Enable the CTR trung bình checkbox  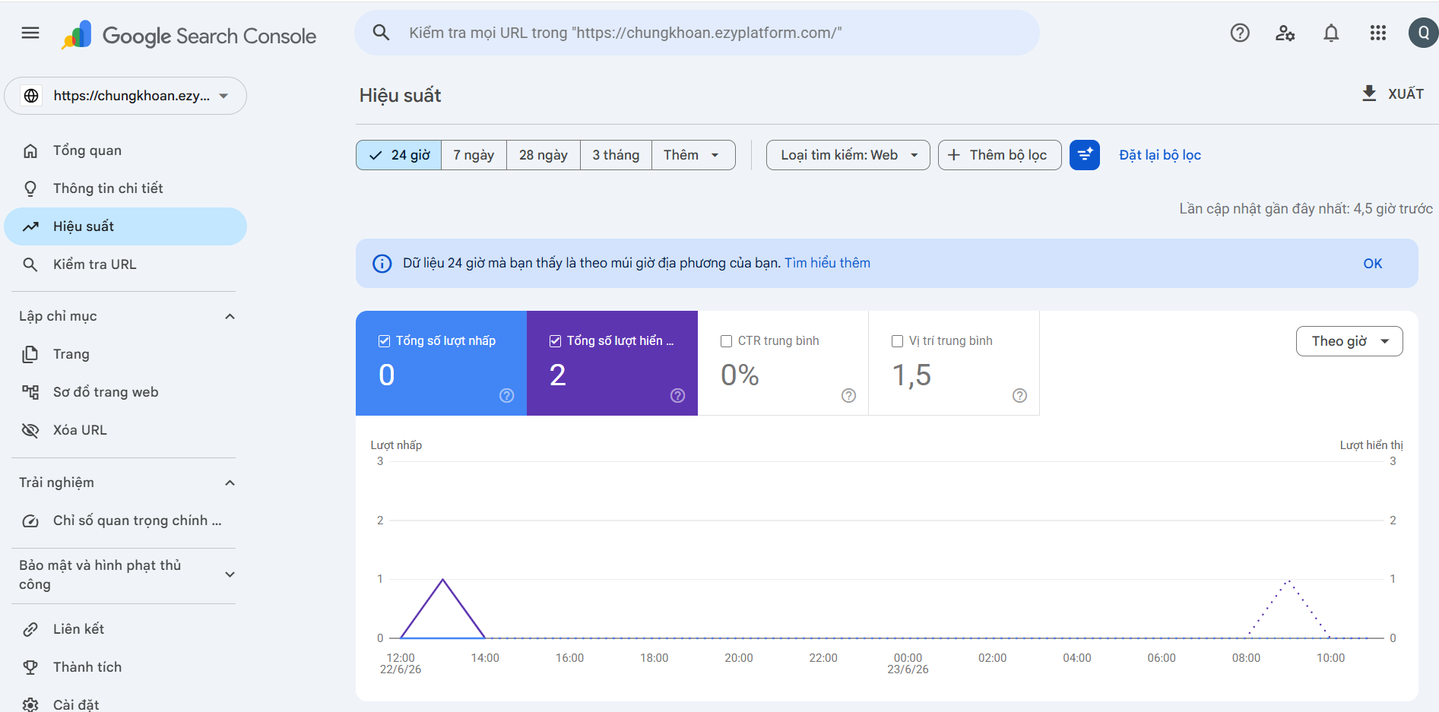click(x=726, y=341)
